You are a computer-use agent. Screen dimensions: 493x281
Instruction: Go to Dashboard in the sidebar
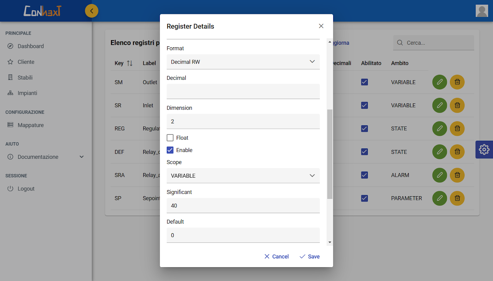30,46
